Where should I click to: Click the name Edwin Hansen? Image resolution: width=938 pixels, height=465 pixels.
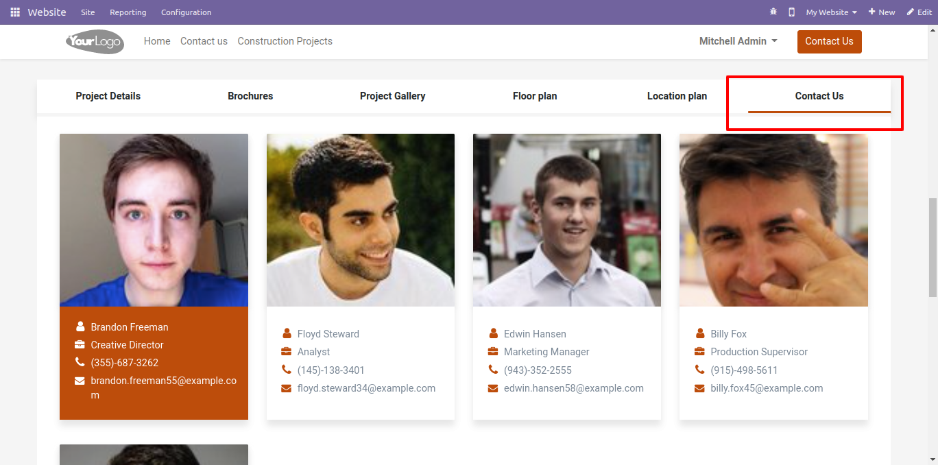(535, 334)
